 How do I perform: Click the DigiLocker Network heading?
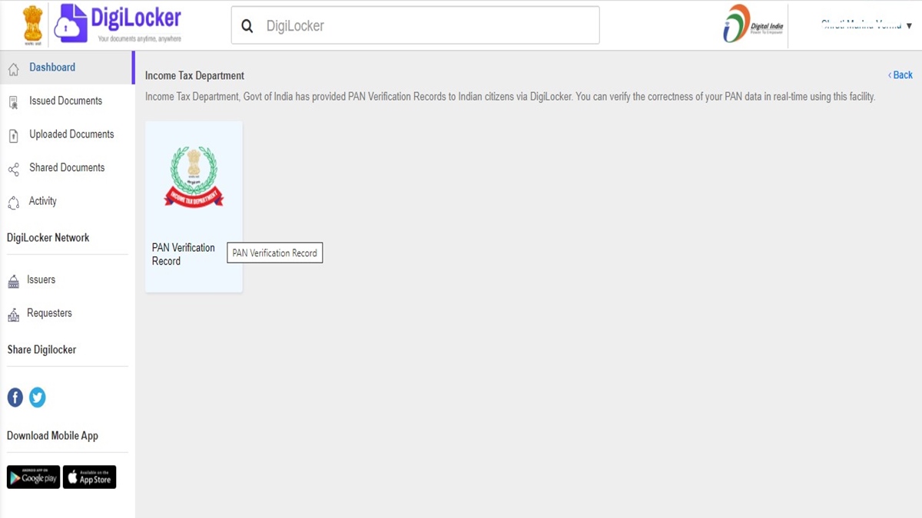coord(48,238)
